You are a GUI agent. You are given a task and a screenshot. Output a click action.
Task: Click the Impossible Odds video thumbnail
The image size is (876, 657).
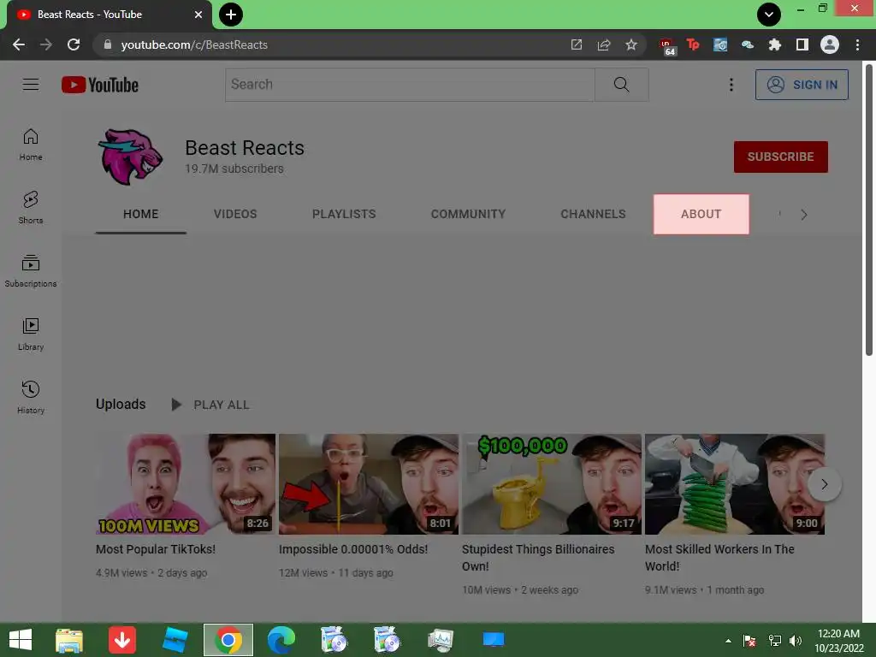pyautogui.click(x=369, y=484)
